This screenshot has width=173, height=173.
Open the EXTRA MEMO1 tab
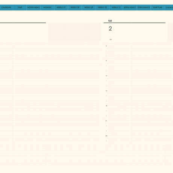coord(130,8)
